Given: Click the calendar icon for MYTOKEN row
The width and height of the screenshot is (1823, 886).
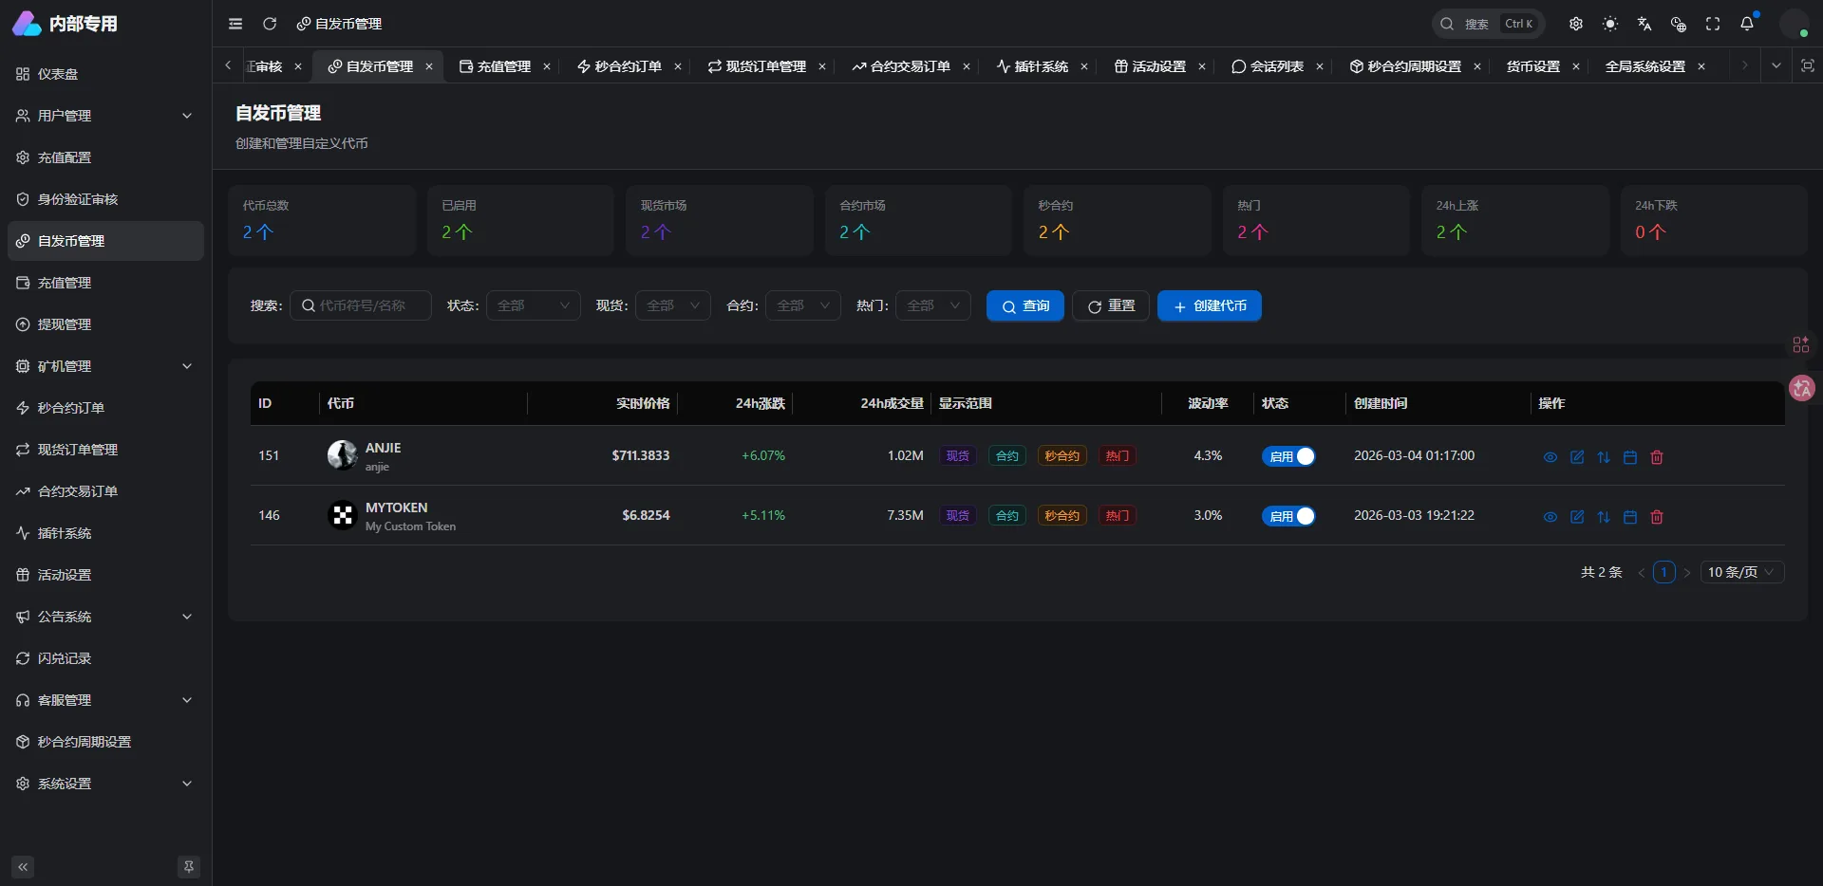Looking at the screenshot, I should point(1630,517).
